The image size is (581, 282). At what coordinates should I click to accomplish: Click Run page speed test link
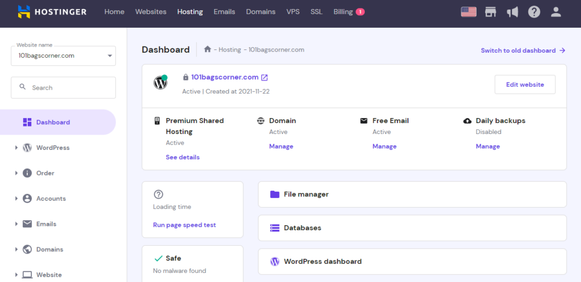pyautogui.click(x=184, y=225)
